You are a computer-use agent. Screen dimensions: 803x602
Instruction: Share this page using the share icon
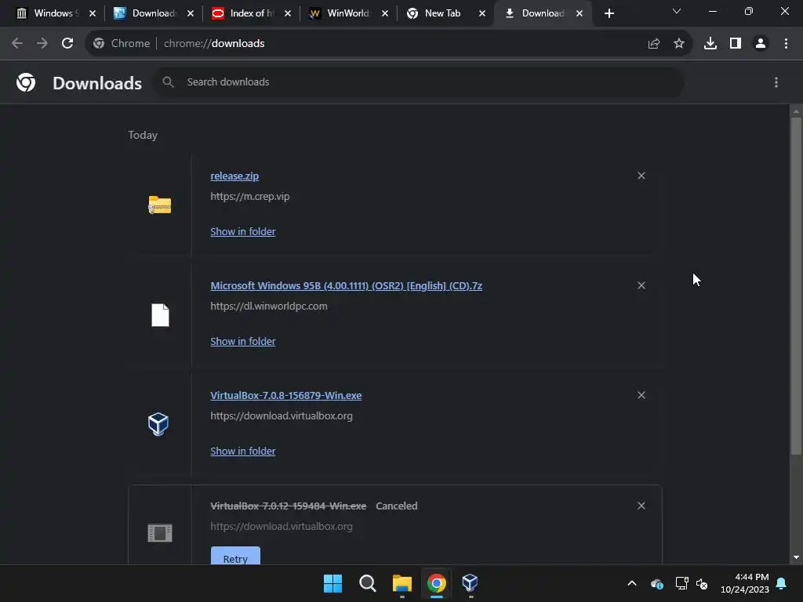[x=654, y=44]
